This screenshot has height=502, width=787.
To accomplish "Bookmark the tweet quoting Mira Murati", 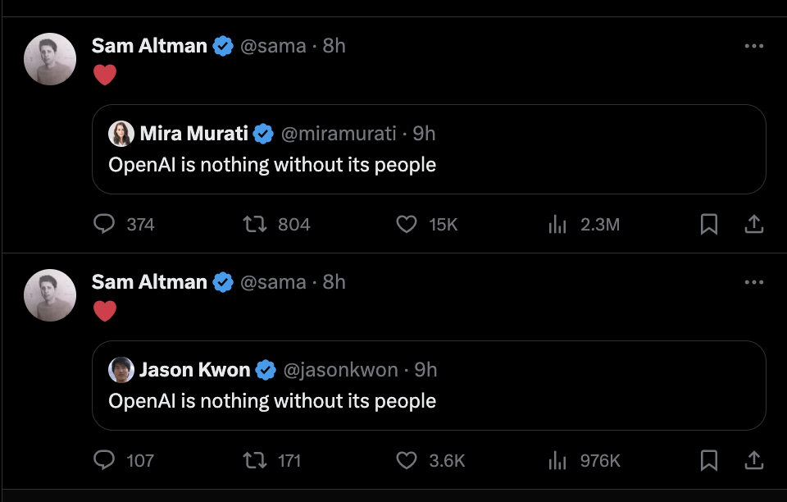I will click(709, 224).
